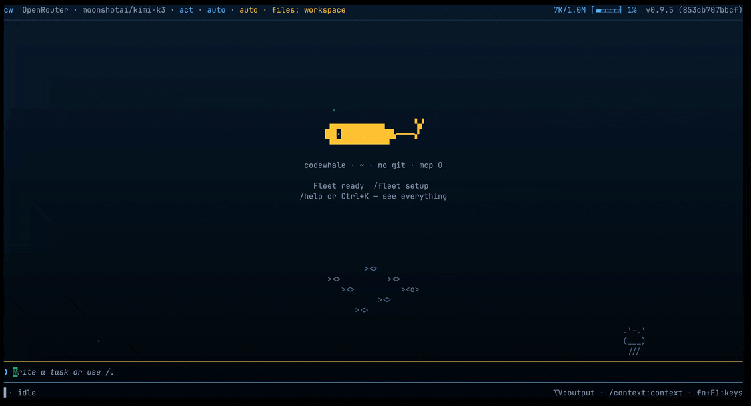Click the ASCII jellyfish mascot
The width and height of the screenshot is (751, 406).
coord(634,341)
